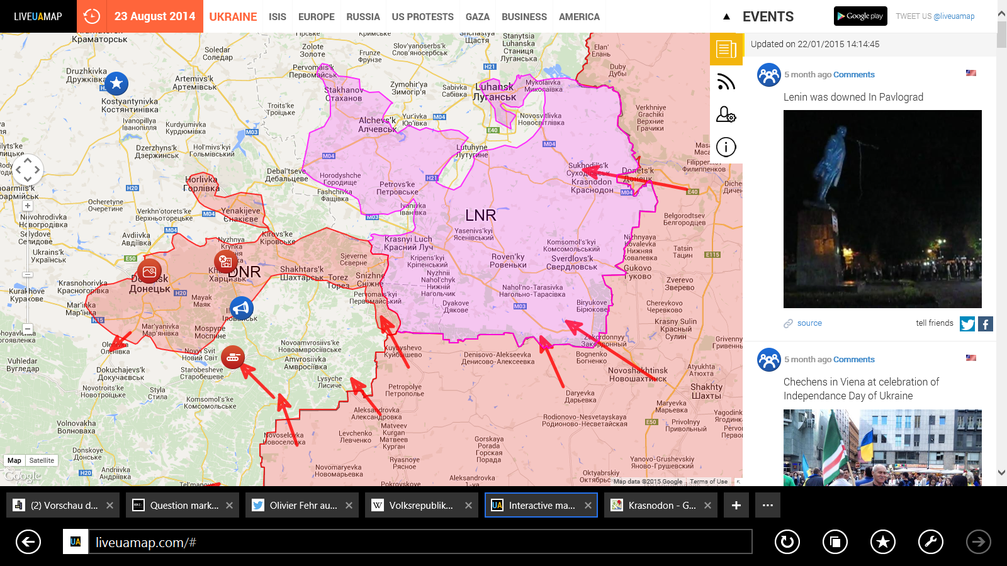Click the blue megaphone marker on the map
The width and height of the screenshot is (1007, 566).
[241, 308]
